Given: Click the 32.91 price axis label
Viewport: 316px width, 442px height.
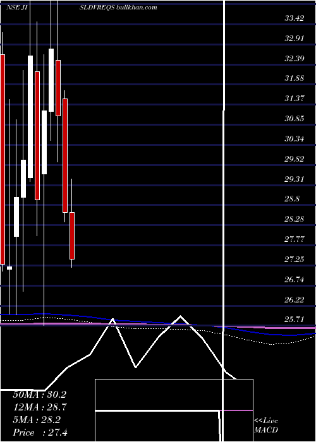Looking at the screenshot, I should point(295,39).
